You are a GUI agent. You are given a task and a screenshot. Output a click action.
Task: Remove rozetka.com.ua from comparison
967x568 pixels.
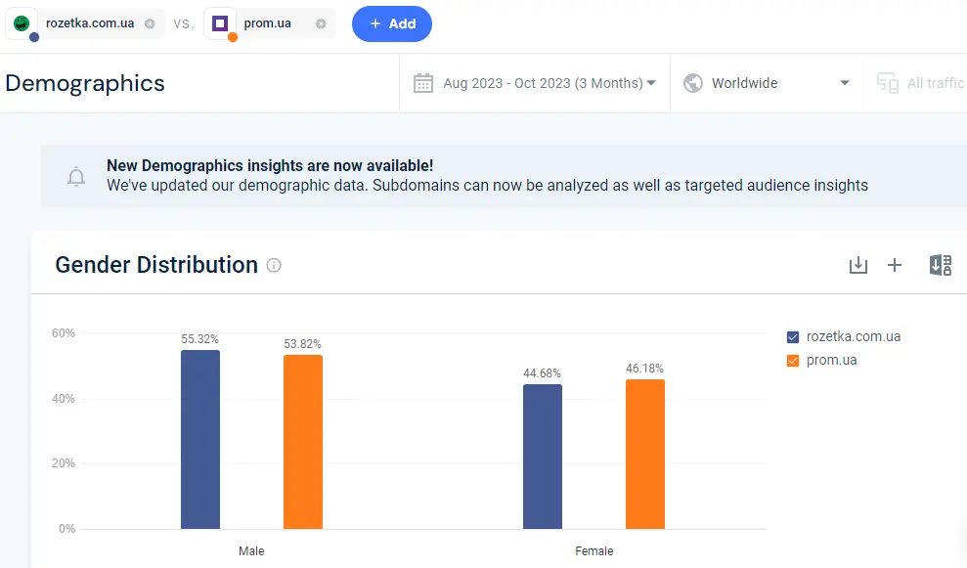click(150, 23)
